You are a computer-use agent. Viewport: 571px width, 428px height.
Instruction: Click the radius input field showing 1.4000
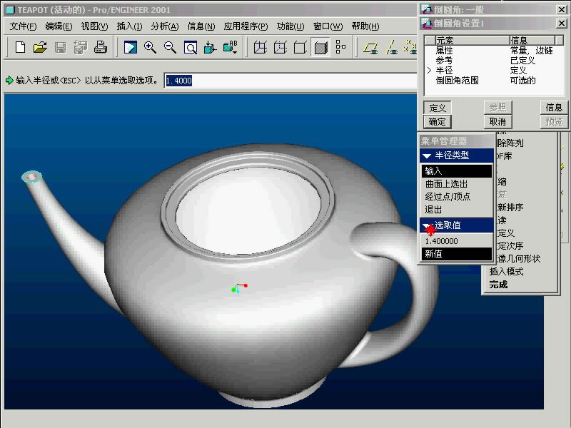pos(285,81)
